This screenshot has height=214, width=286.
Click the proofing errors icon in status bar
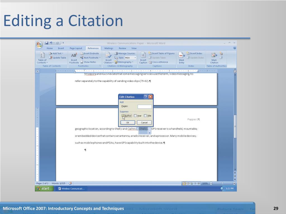[70, 183]
